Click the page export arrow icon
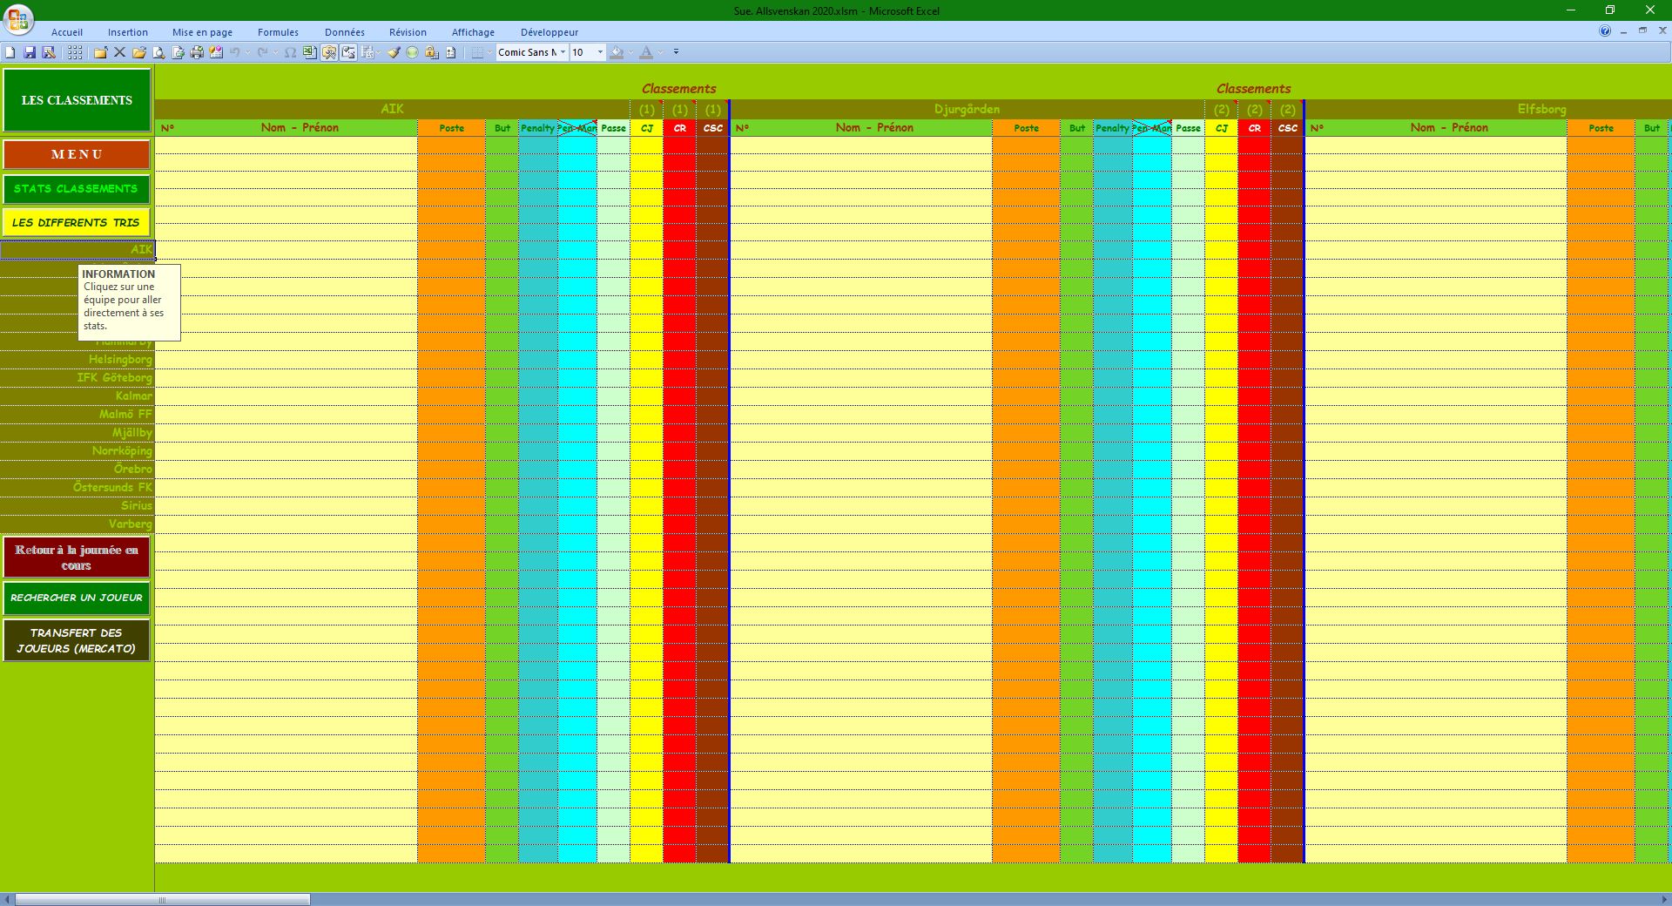This screenshot has width=1672, height=906. pyautogui.click(x=178, y=52)
